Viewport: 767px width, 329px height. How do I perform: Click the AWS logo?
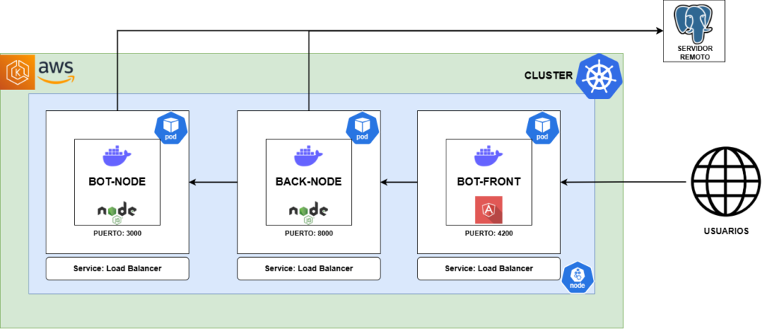tap(55, 72)
